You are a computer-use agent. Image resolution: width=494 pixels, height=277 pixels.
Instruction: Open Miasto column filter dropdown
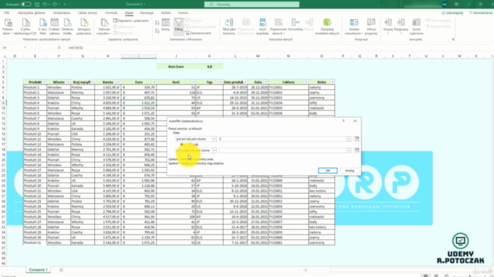pos(68,82)
